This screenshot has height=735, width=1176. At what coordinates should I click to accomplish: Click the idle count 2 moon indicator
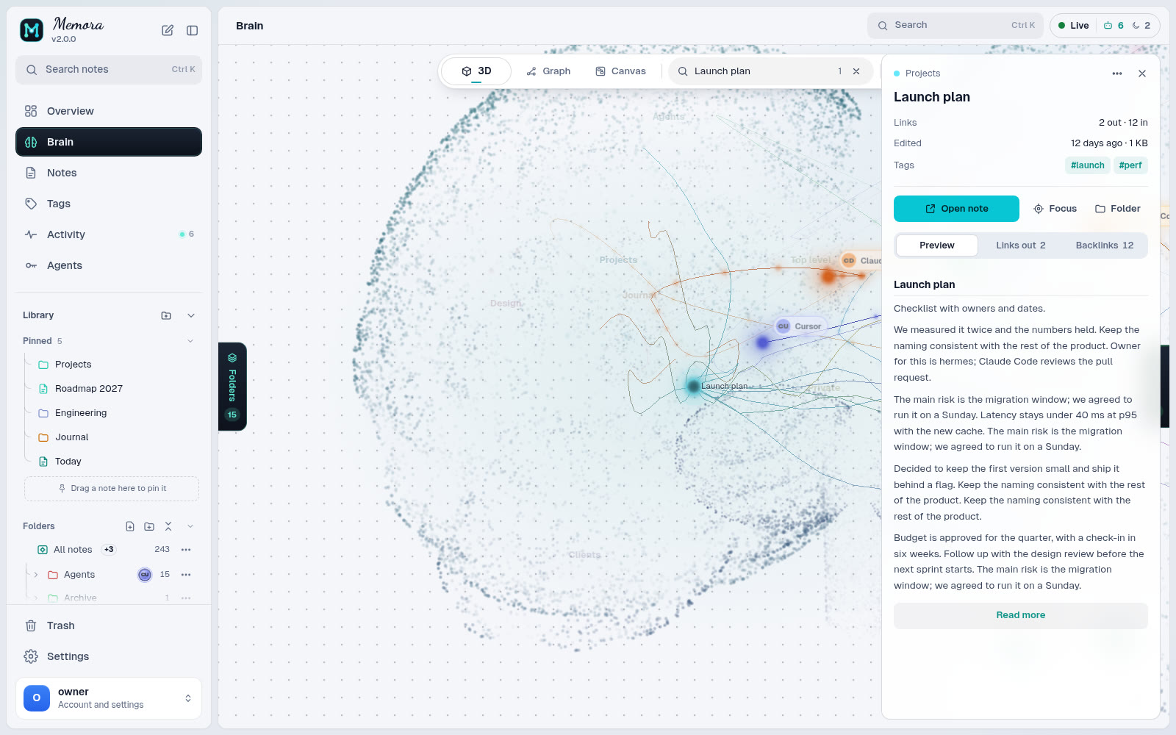tap(1141, 26)
